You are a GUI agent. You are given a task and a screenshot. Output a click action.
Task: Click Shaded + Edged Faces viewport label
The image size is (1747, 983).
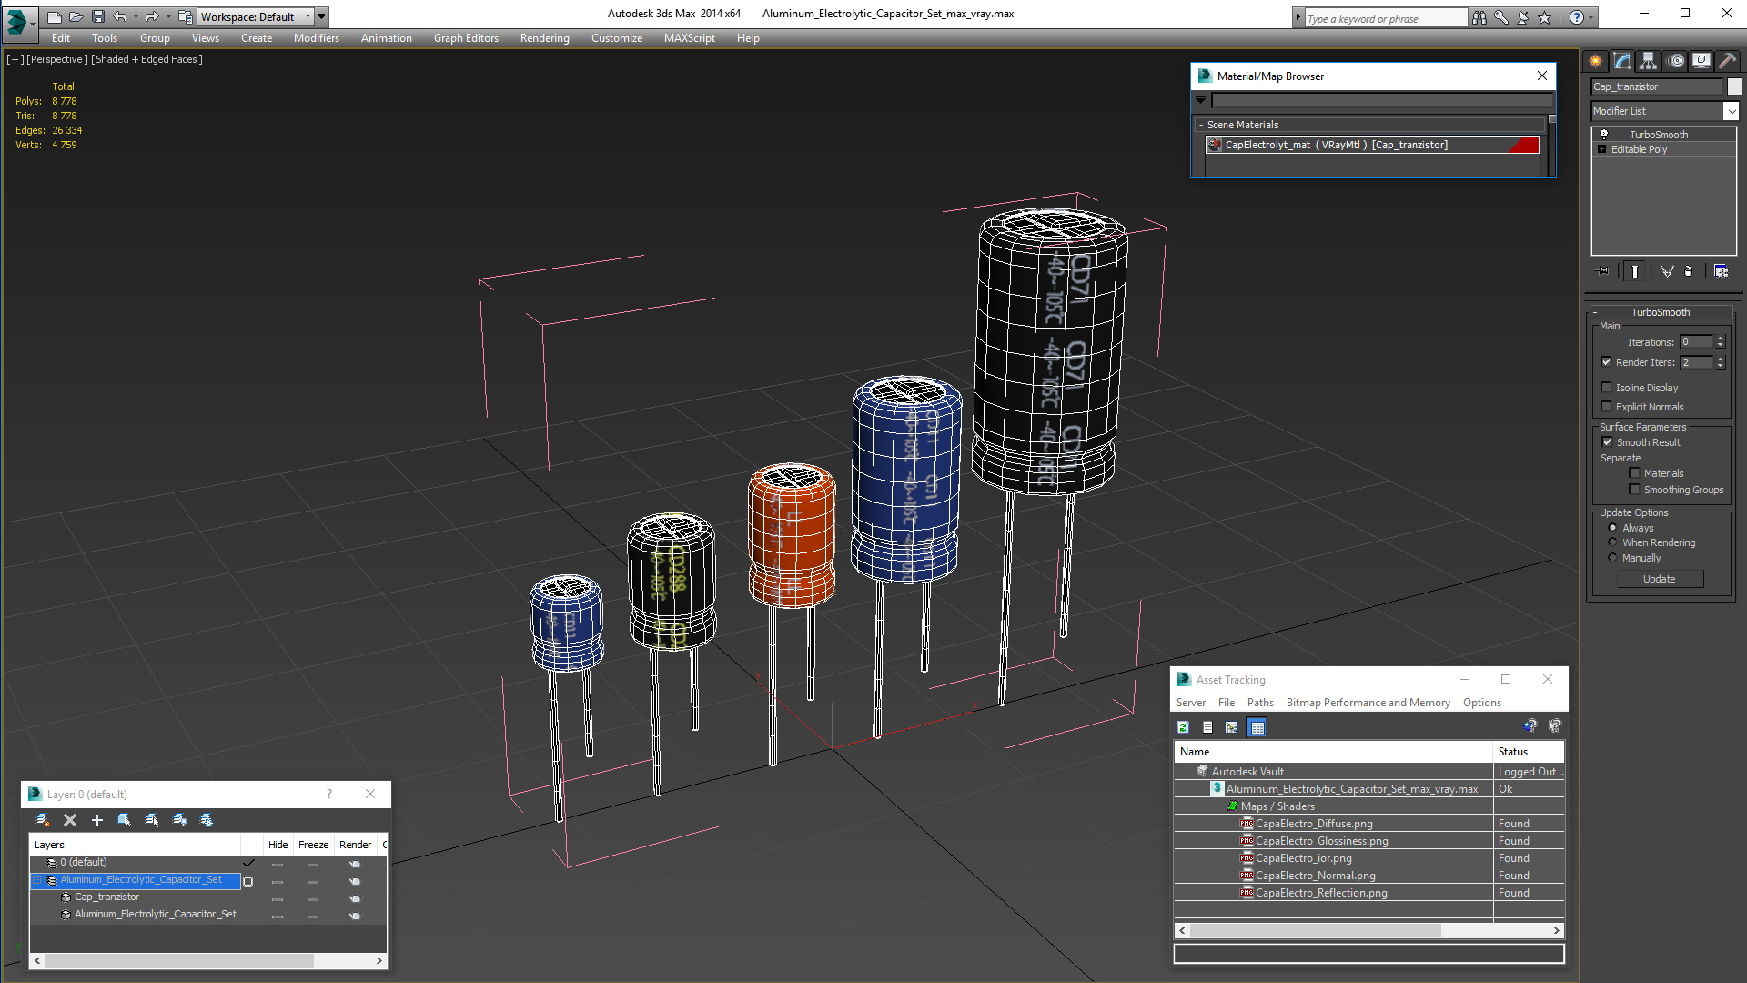point(146,59)
